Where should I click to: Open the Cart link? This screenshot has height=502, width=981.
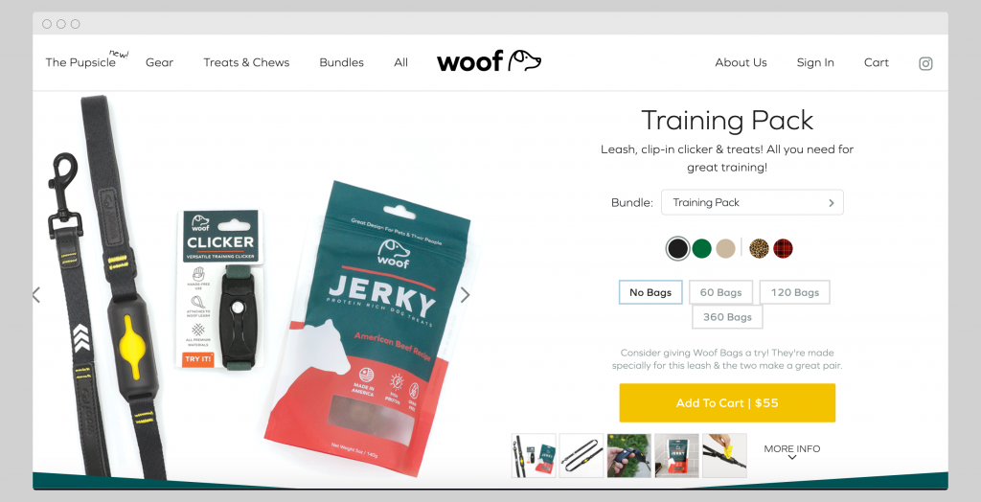pyautogui.click(x=876, y=62)
